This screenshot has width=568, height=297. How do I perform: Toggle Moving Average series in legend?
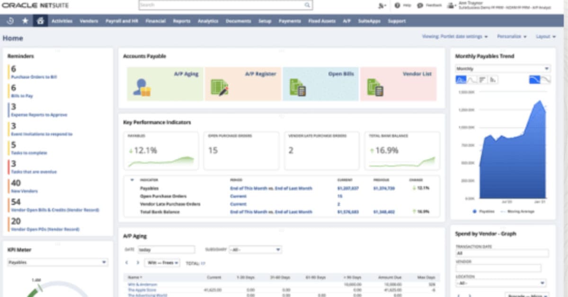517,211
